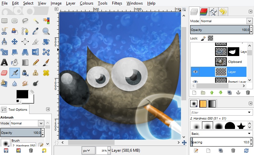The image size is (254, 155).
Task: Select the Ellipse Select tool
Action: click(15, 21)
